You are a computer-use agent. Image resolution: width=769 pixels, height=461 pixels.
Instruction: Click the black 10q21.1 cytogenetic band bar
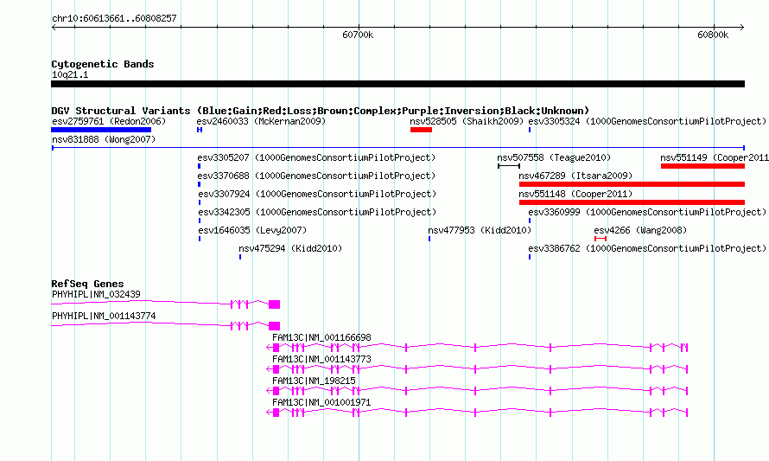[x=397, y=84]
